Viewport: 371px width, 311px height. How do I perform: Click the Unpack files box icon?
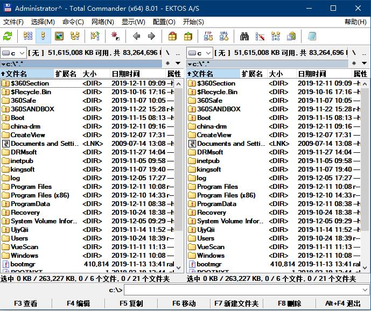pos(188,37)
